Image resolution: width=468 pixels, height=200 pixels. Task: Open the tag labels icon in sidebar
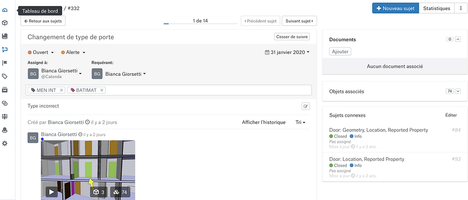pyautogui.click(x=4, y=77)
